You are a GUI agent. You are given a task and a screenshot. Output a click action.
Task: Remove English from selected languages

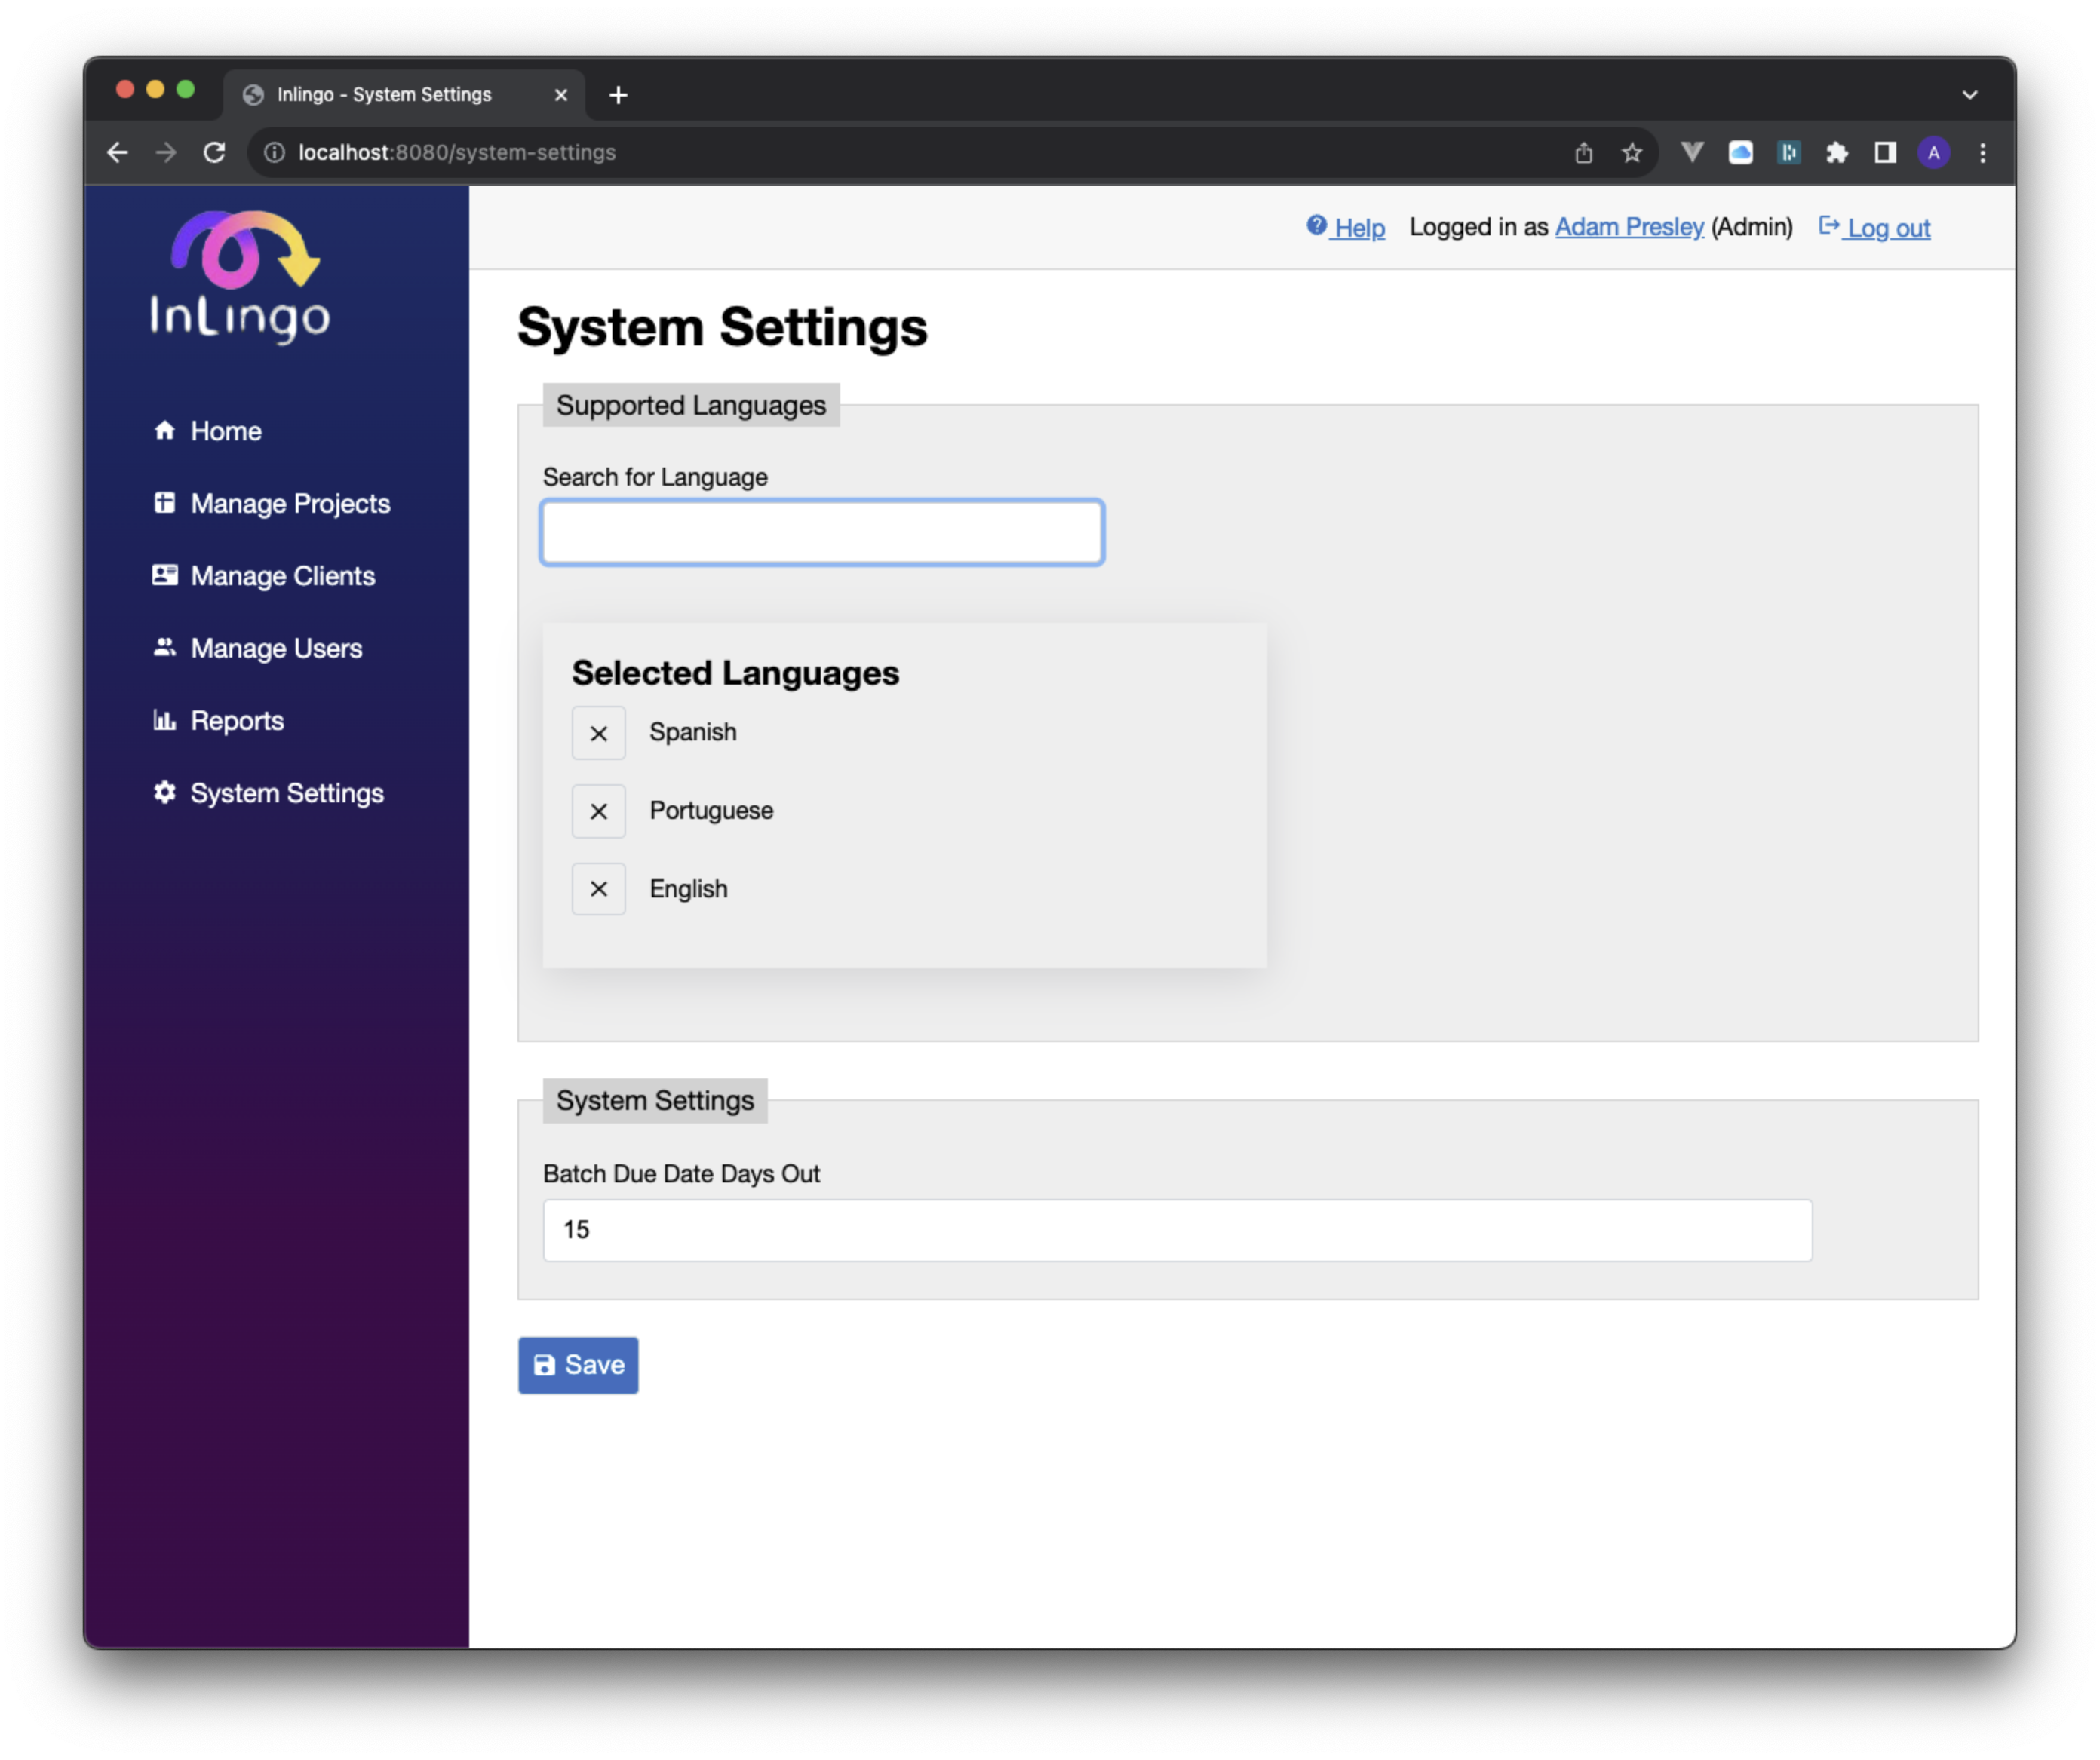click(598, 888)
